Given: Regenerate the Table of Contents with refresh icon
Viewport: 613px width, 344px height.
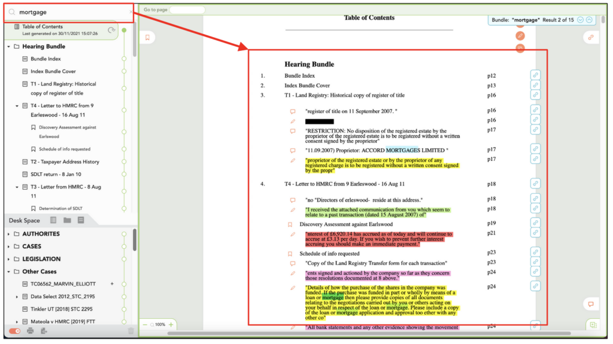Looking at the screenshot, I should coord(111,30).
